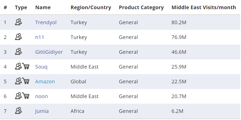Screen dimensions: 241x120
Task: Open the Trendyol link
Action: 46,22
